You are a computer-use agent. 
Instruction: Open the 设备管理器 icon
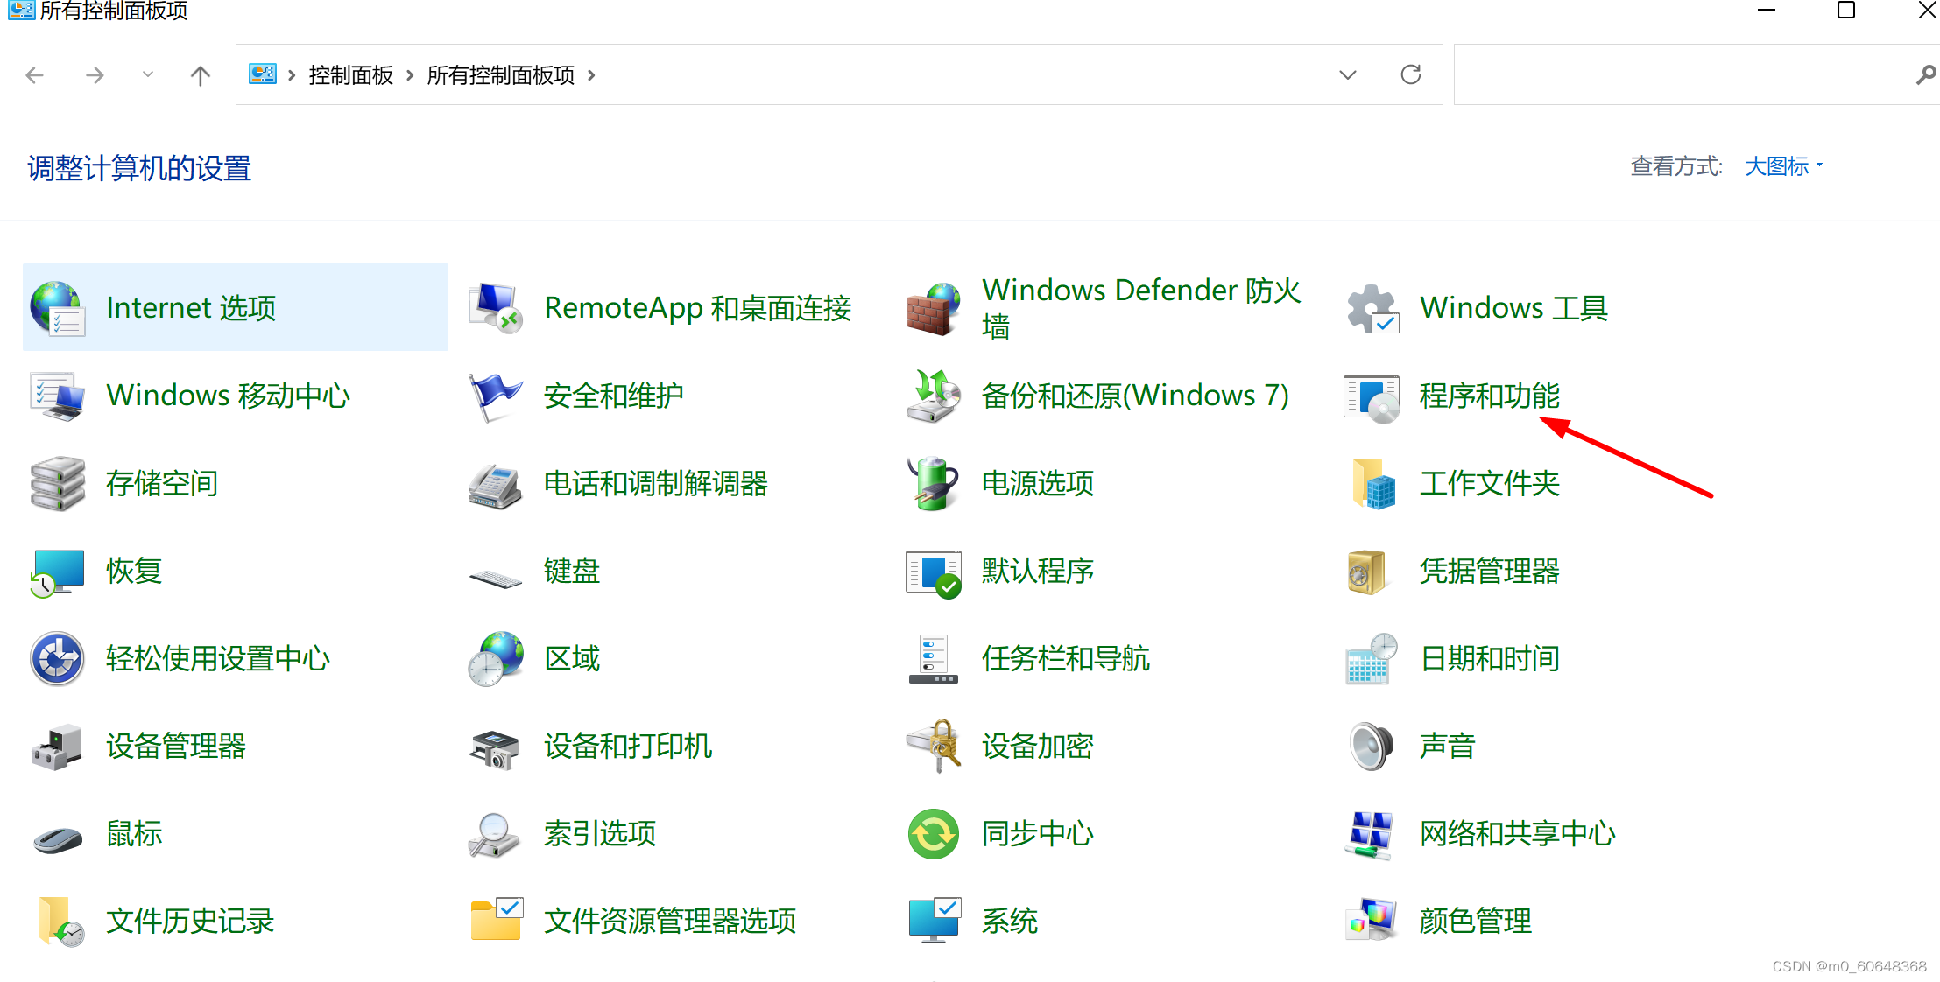coord(57,747)
